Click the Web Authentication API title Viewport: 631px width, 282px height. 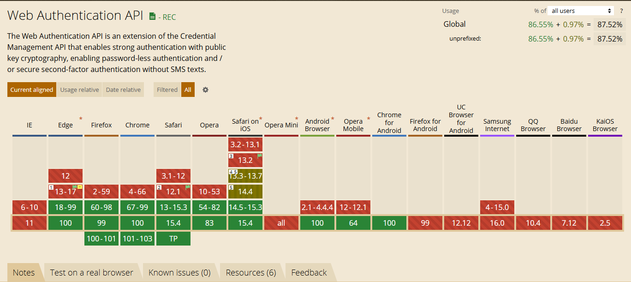coord(75,15)
